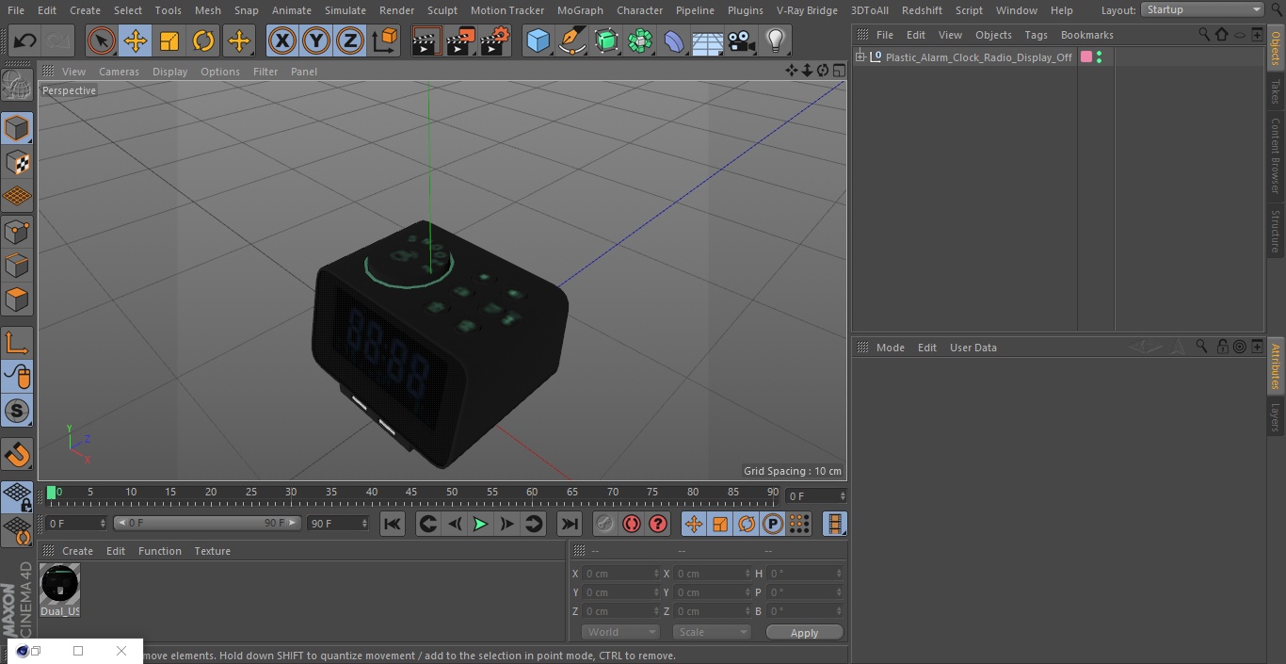
Task: Toggle the Enable Snap magnet icon
Action: [17, 455]
